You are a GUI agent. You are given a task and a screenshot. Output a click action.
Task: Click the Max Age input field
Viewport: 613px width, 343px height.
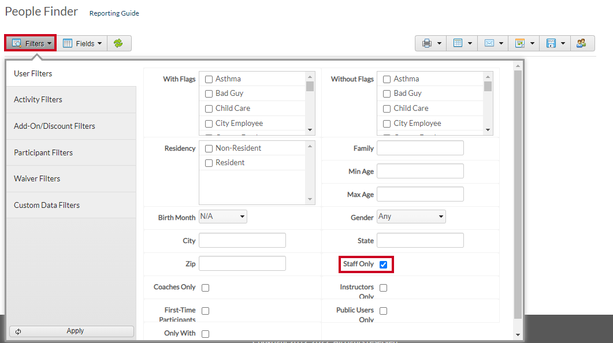[420, 194]
